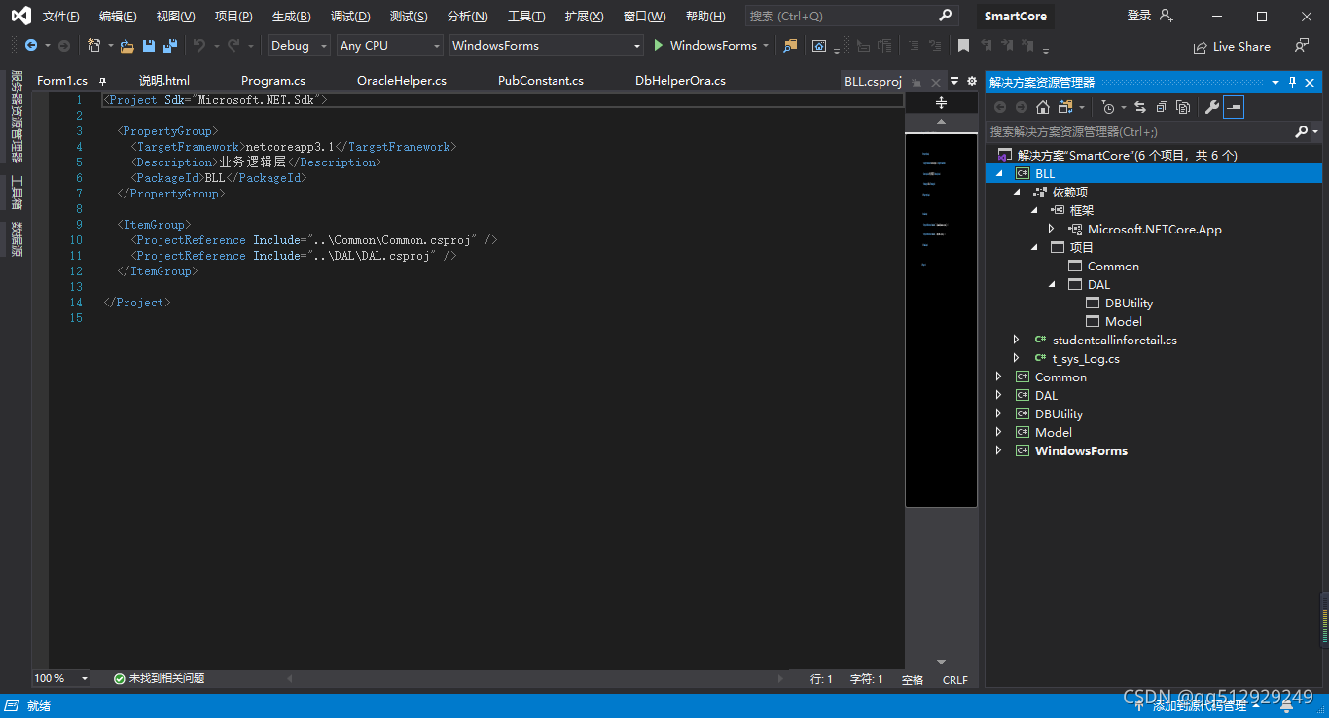Click the Home icon in Solution Explorer
This screenshot has height=718, width=1329.
(1043, 107)
